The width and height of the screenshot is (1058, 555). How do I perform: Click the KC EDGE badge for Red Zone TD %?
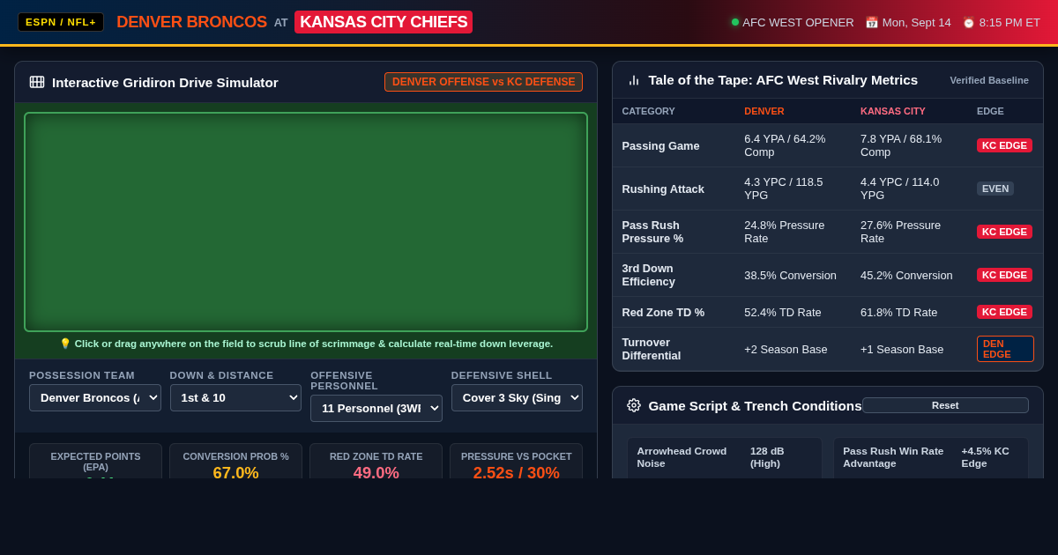[1004, 312]
